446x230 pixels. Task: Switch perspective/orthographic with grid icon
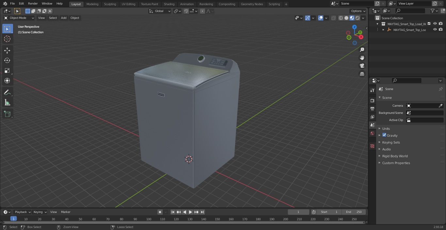click(x=362, y=74)
